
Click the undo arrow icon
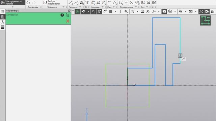(x=28, y=2)
